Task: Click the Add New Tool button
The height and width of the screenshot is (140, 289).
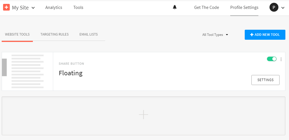Action: (x=265, y=35)
